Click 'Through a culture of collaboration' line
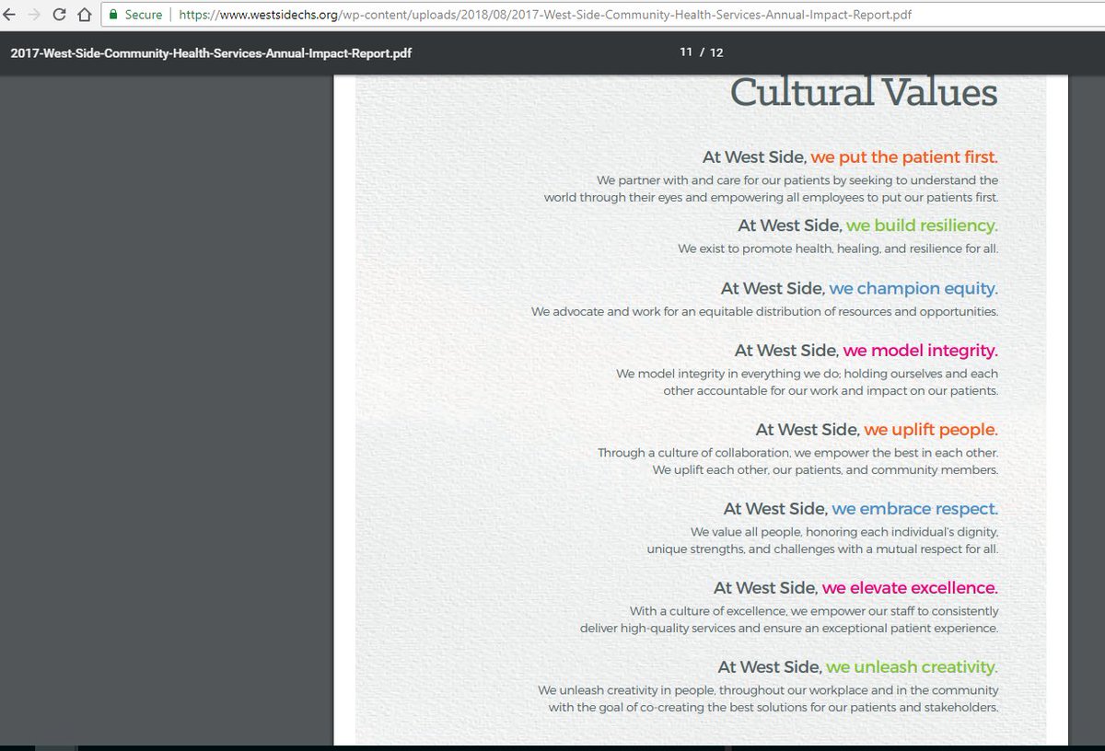The width and height of the screenshot is (1105, 751). pyautogui.click(x=797, y=453)
